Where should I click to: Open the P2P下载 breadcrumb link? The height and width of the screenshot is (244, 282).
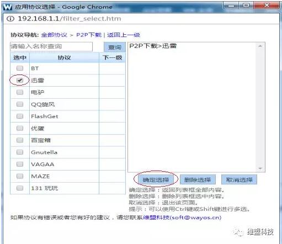point(89,35)
